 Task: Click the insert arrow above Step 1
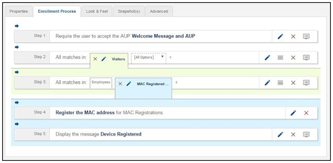coord(17,26)
